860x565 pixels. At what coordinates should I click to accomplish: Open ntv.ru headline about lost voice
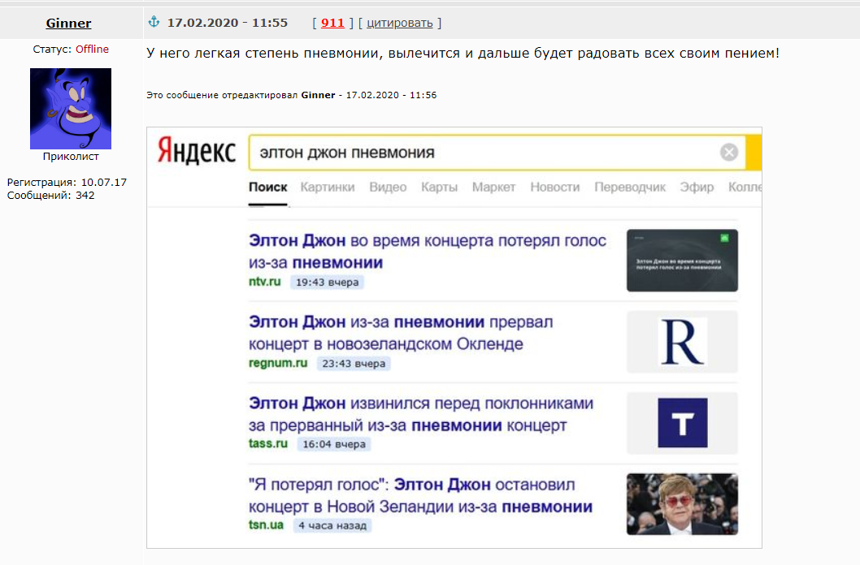[428, 252]
